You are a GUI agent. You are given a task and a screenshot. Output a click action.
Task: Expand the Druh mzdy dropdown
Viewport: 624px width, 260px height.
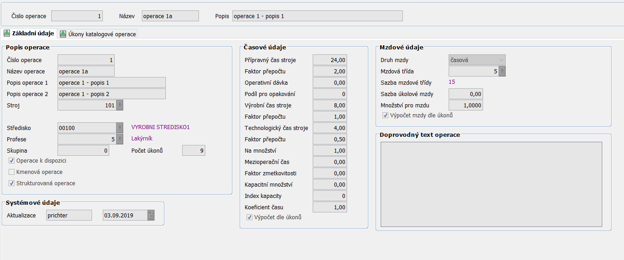tap(501, 60)
